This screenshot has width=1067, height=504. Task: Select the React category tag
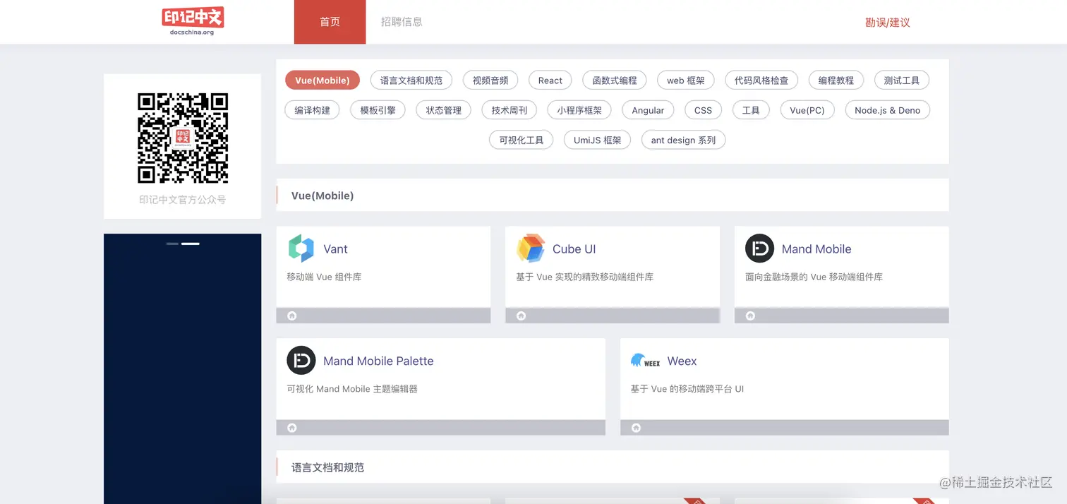pyautogui.click(x=550, y=80)
